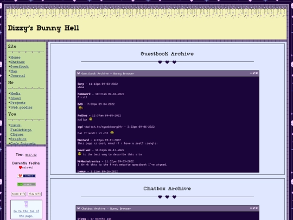Image resolution: width=293 pixels, height=220 pixels.
Task: Close the Guestbook Archive Bunny Browser window
Action: click(x=257, y=73)
